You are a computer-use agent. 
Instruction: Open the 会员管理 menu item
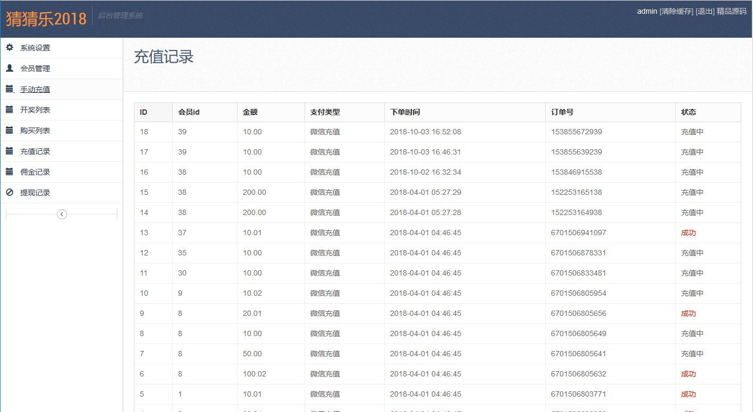[35, 68]
